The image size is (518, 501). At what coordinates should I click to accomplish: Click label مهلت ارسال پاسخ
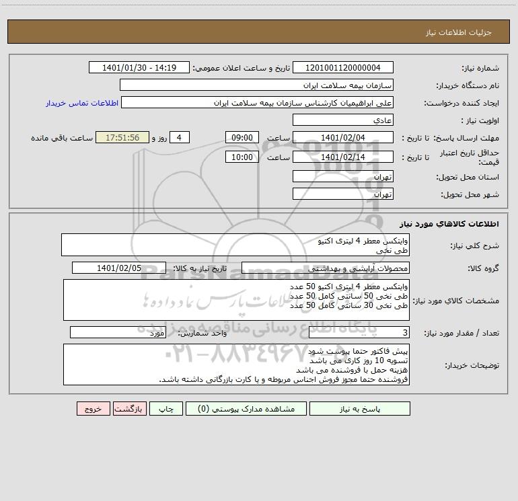[x=466, y=138]
